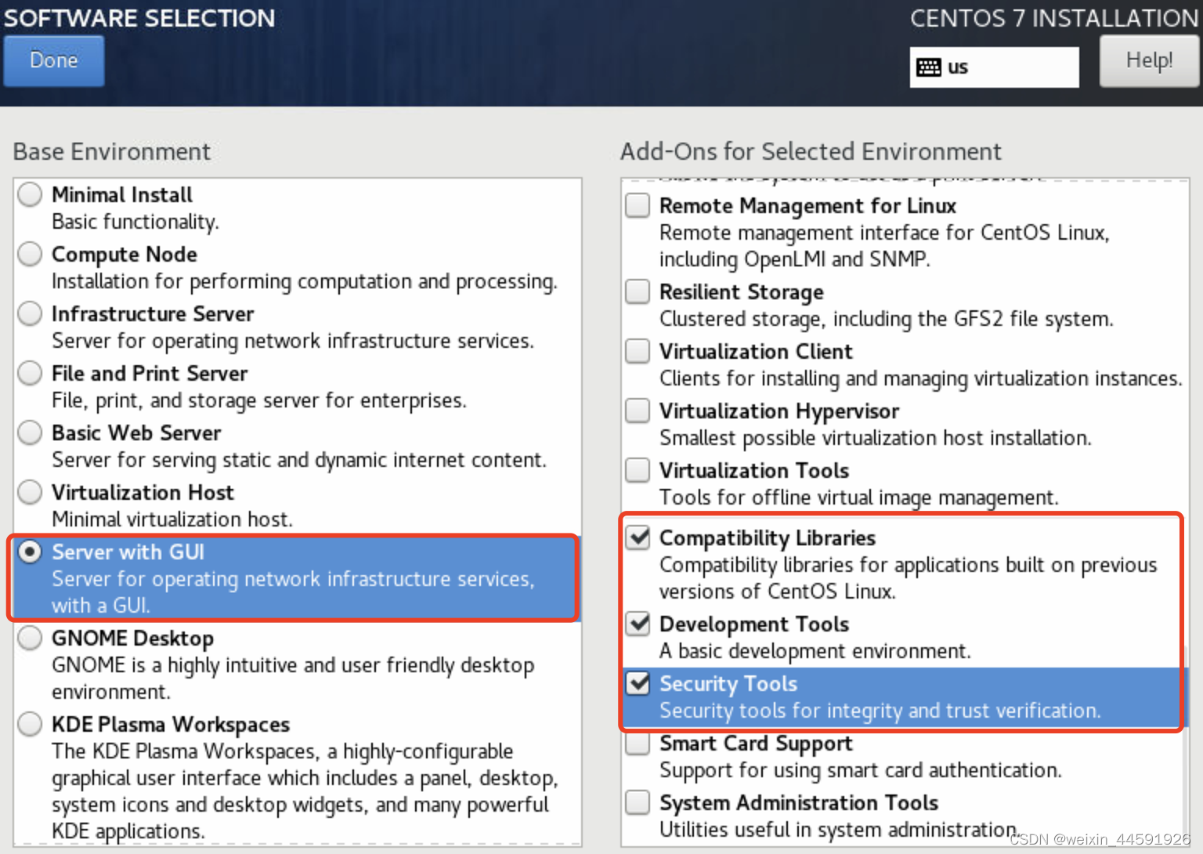The width and height of the screenshot is (1203, 854).
Task: Check the Virtualization Client add-on
Action: tap(637, 351)
